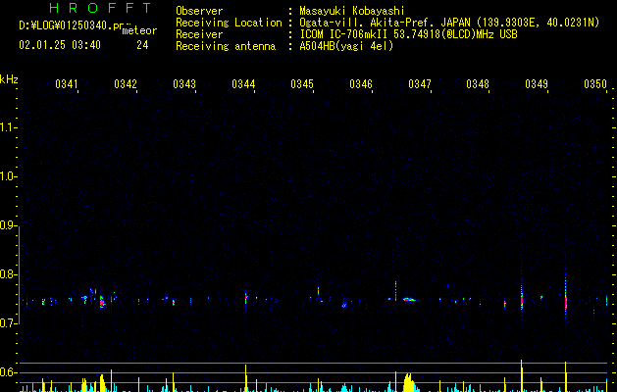Click the 0347 time marker
Viewport: 617px width, 392px height.
coord(420,84)
